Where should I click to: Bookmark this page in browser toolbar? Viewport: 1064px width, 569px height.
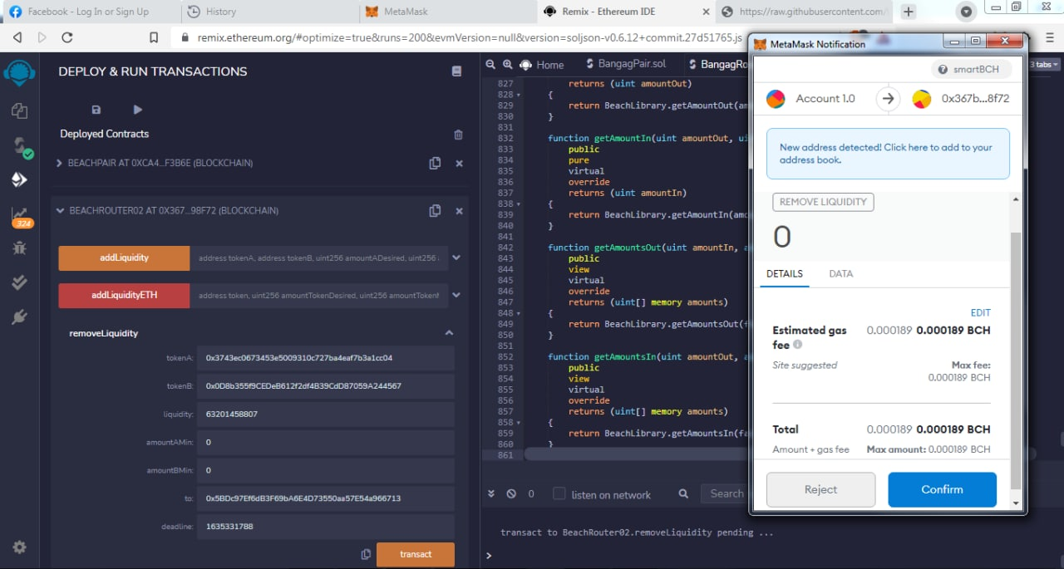(x=154, y=37)
